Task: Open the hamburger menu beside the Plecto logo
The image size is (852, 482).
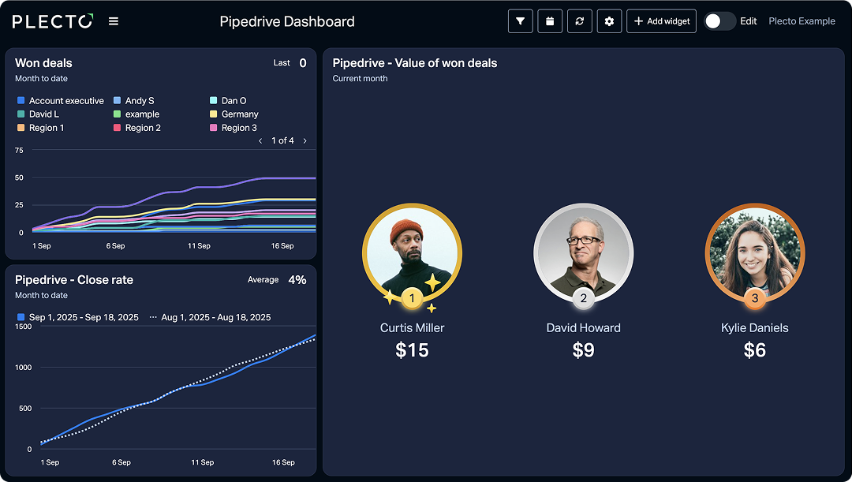Action: click(x=113, y=21)
